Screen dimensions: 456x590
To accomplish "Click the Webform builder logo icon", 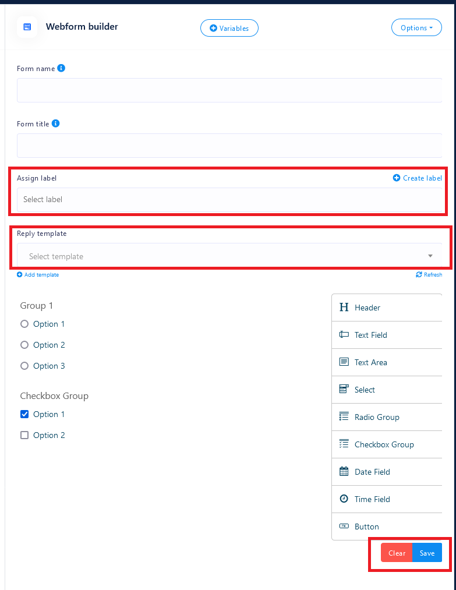I will point(27,27).
